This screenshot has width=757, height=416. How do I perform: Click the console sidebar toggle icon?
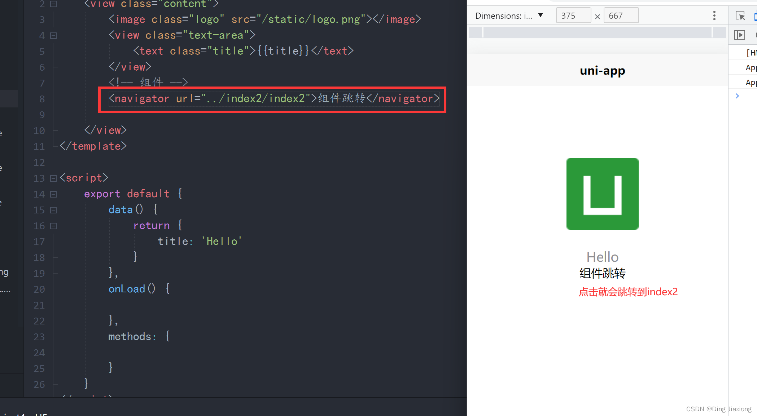tap(739, 35)
